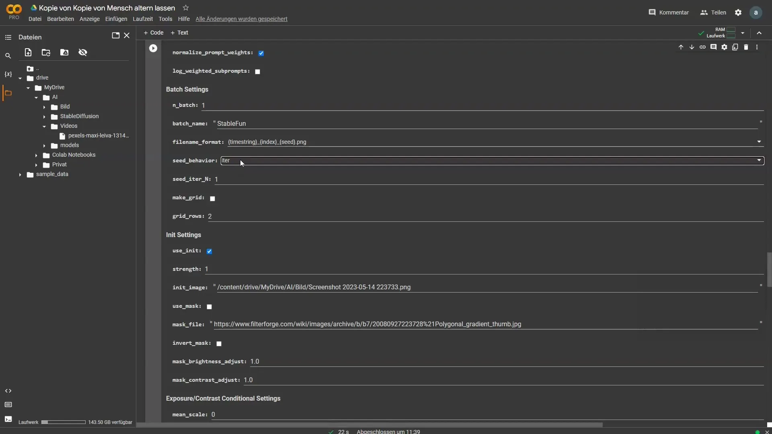The image size is (772, 434).
Task: Enable the make_grid checkbox
Action: coord(212,199)
